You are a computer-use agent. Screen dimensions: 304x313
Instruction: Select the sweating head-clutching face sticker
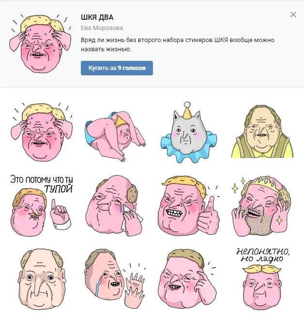(42, 132)
